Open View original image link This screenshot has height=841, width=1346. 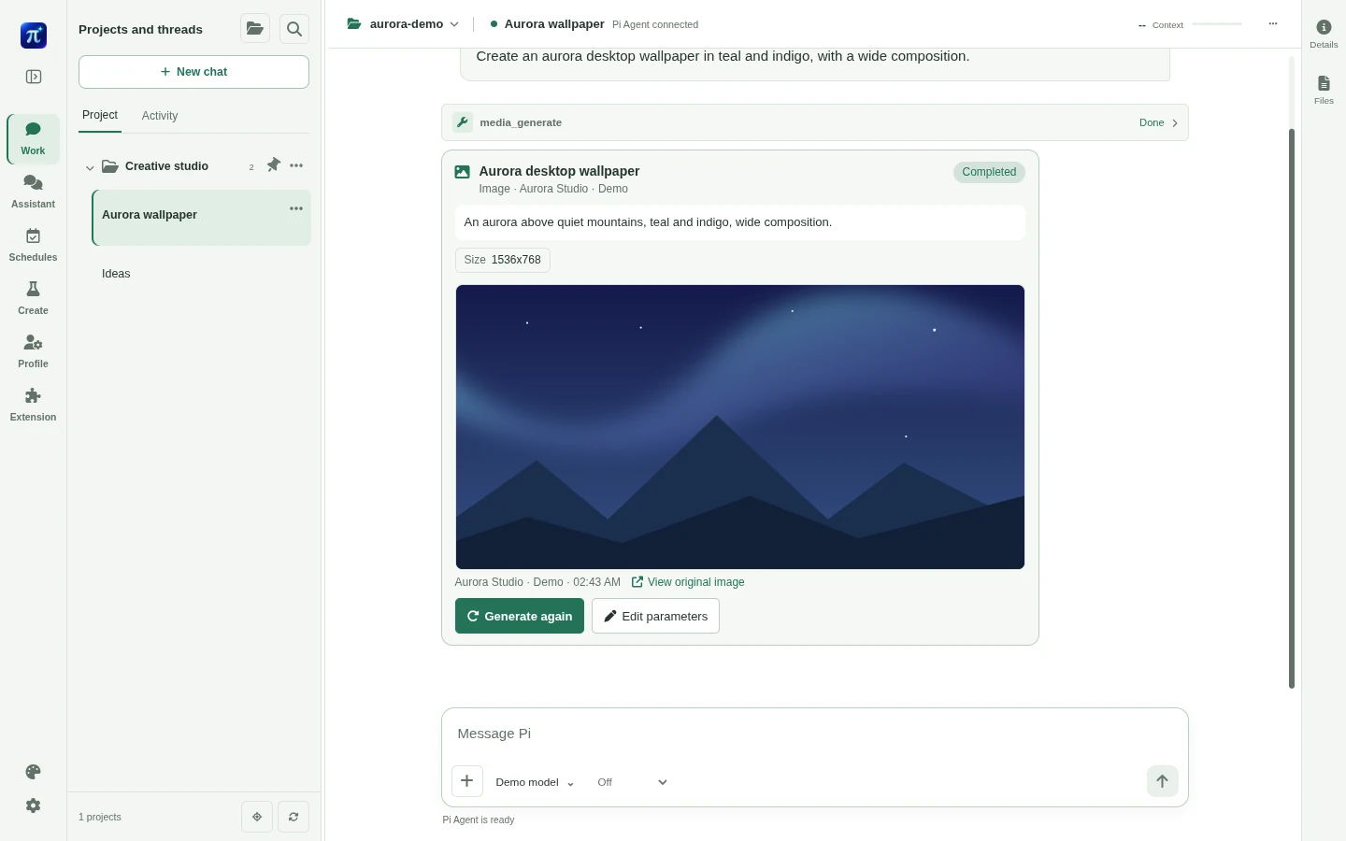(688, 582)
